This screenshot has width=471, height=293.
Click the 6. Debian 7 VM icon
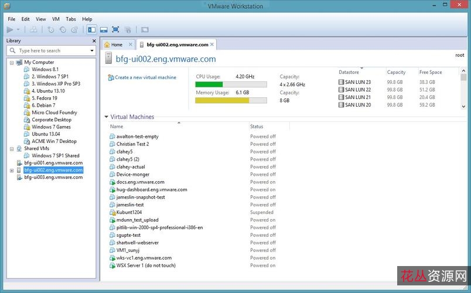coord(27,105)
